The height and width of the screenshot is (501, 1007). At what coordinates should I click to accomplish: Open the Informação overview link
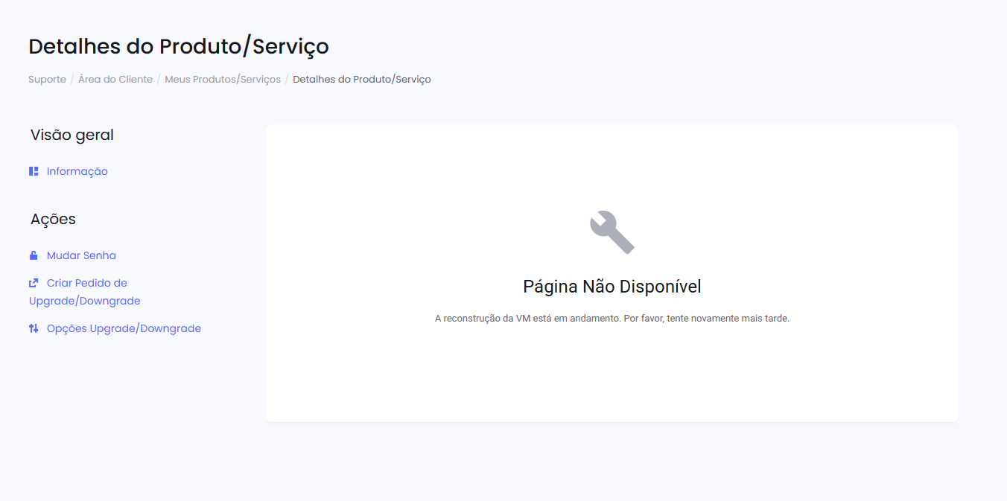pyautogui.click(x=77, y=171)
